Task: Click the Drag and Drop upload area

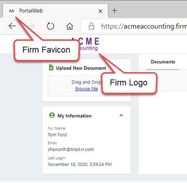Action: (87, 86)
